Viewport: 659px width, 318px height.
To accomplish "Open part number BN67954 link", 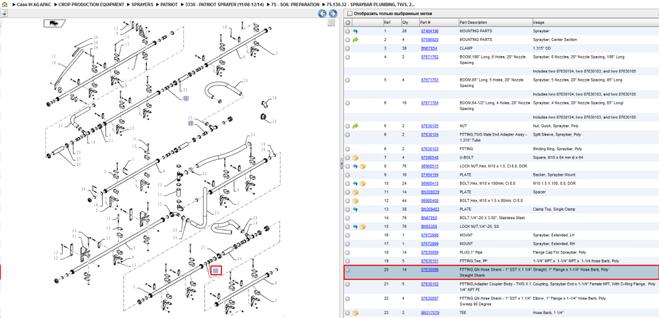I will [429, 48].
